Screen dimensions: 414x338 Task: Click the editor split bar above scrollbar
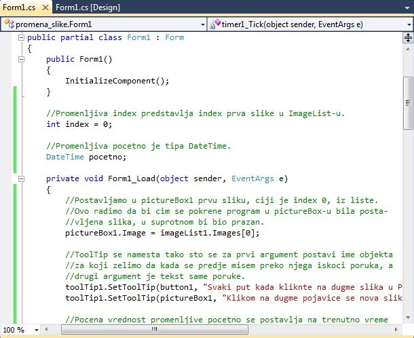[408, 37]
